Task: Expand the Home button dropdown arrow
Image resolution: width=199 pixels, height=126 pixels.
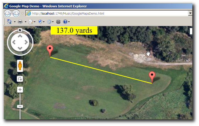Action: click(x=15, y=22)
